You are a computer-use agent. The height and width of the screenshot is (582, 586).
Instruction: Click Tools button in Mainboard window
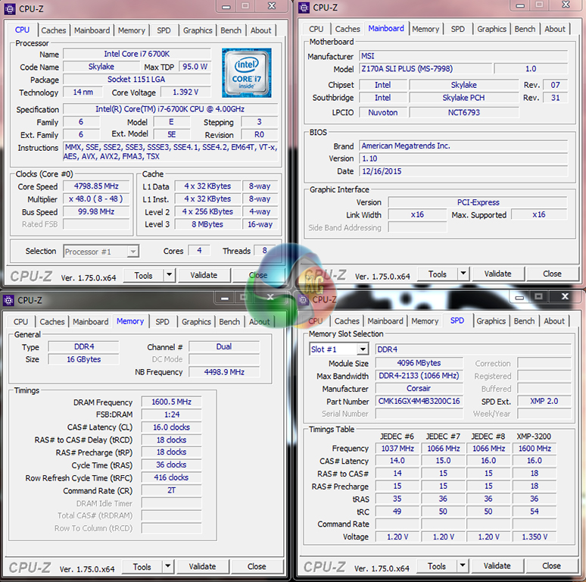tap(438, 274)
